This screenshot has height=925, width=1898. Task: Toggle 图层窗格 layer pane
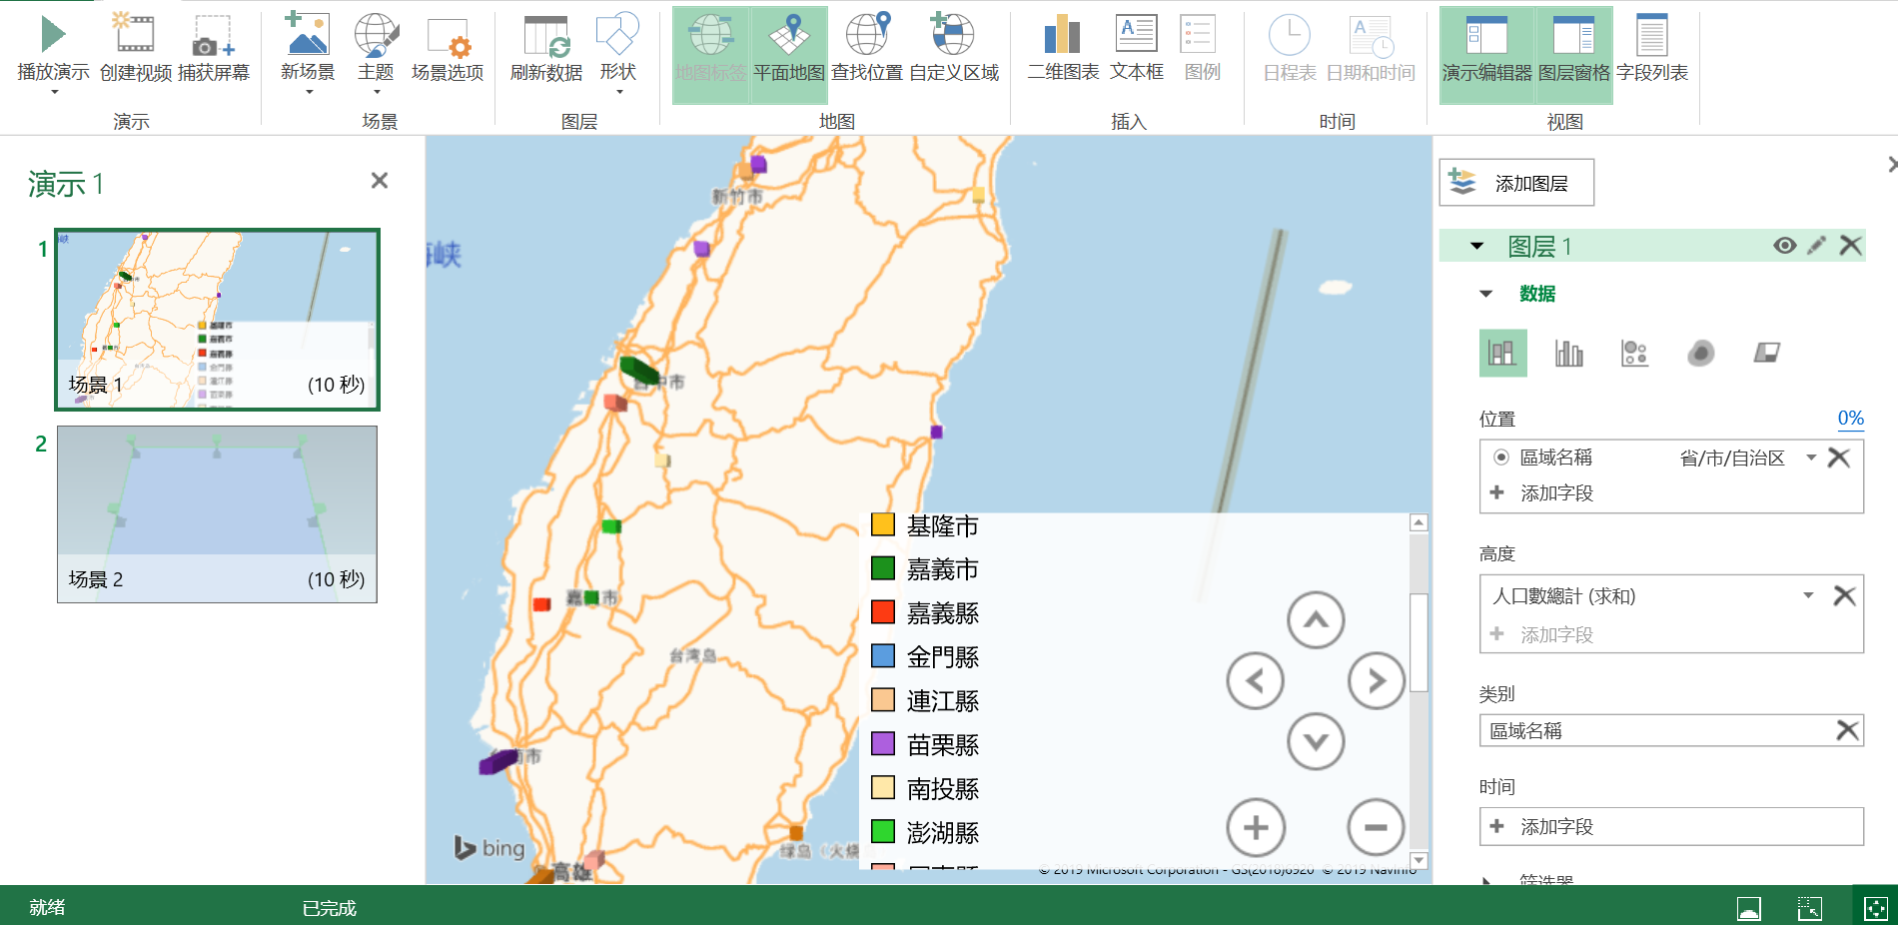(x=1573, y=54)
